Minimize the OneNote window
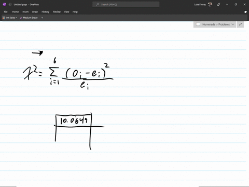Image resolution: width=249 pixels, height=187 pixels. [227, 5]
